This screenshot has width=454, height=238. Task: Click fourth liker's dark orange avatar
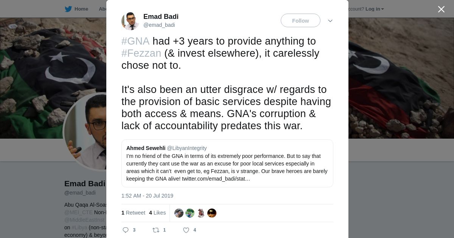pos(212,213)
